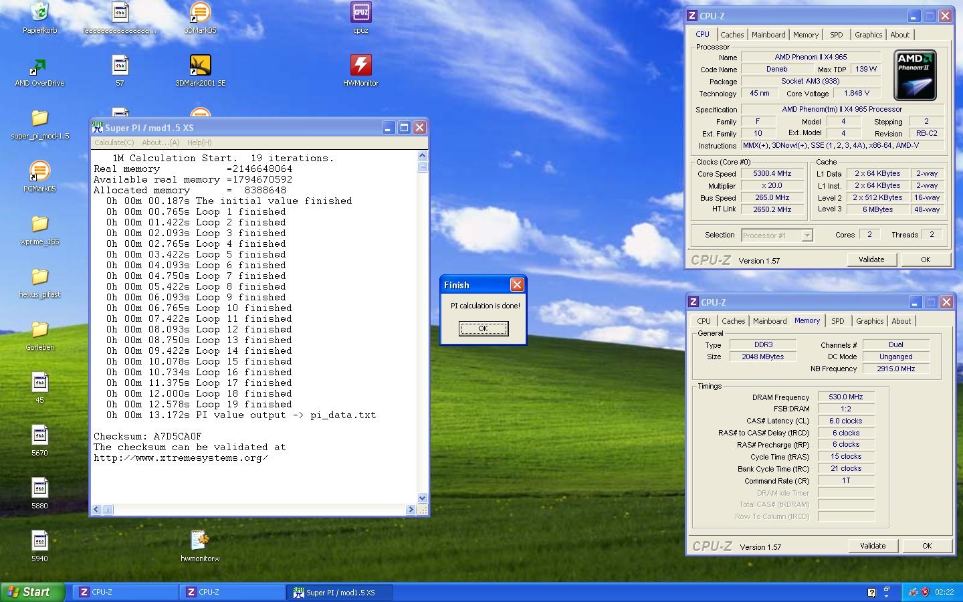
Task: Click the help question mark tray icon
Action: (x=871, y=592)
